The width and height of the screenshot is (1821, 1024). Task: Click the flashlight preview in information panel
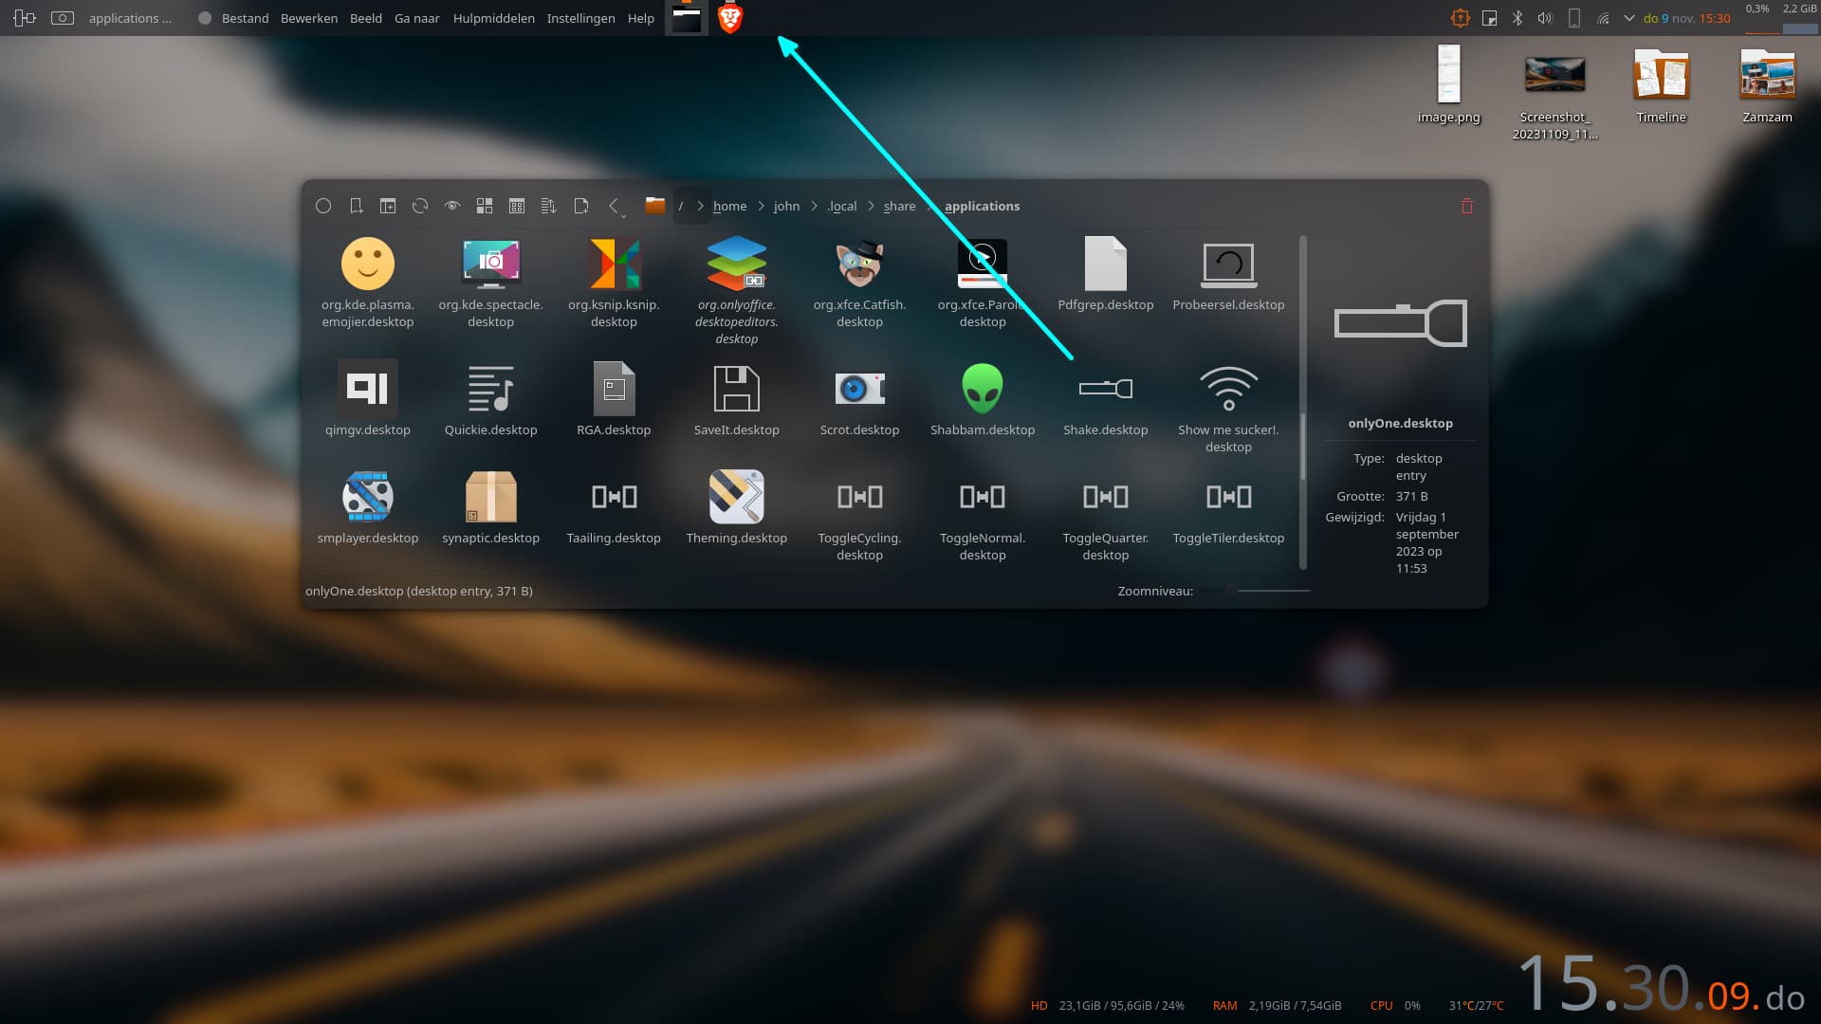point(1401,323)
